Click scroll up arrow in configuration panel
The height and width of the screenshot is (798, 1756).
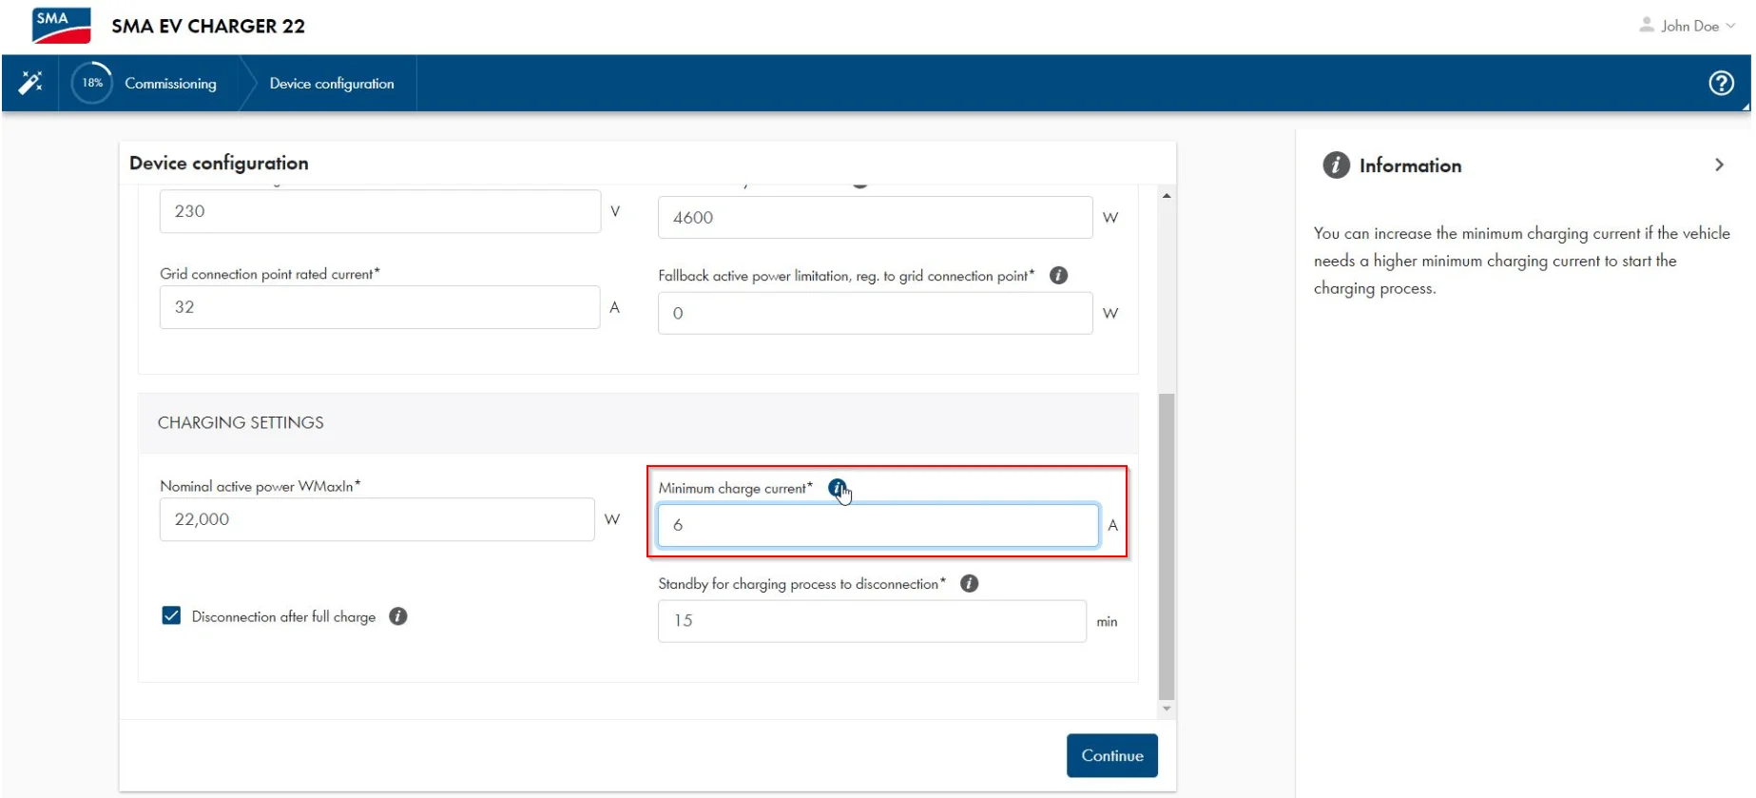(1167, 196)
